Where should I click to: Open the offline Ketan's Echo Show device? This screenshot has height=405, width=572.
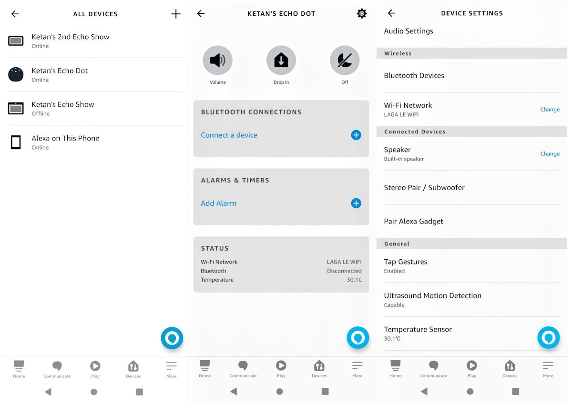(x=95, y=109)
